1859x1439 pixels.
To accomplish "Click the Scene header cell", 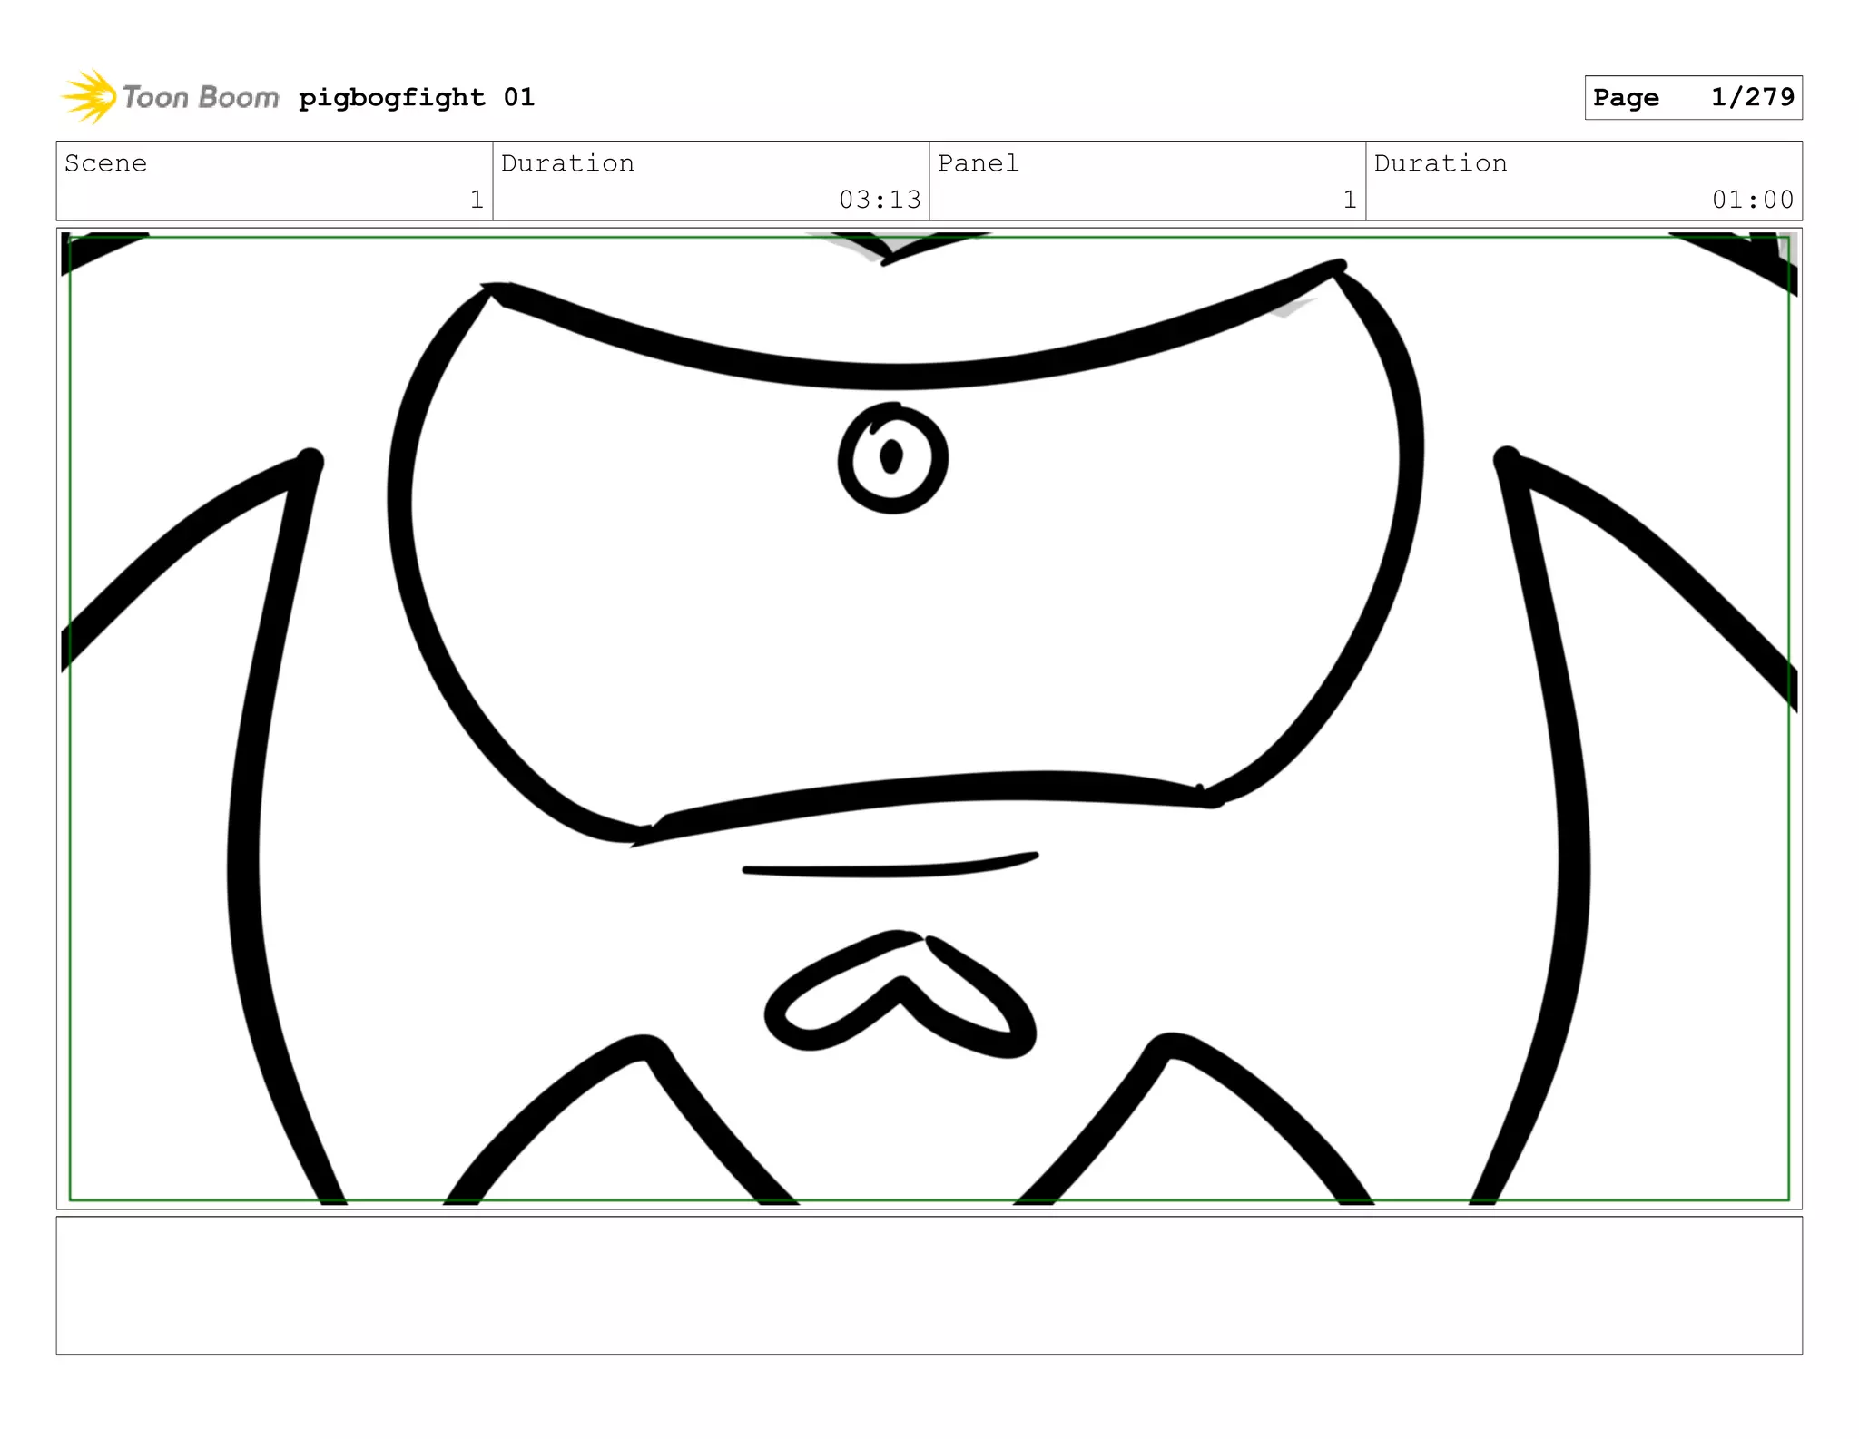I will [x=105, y=163].
